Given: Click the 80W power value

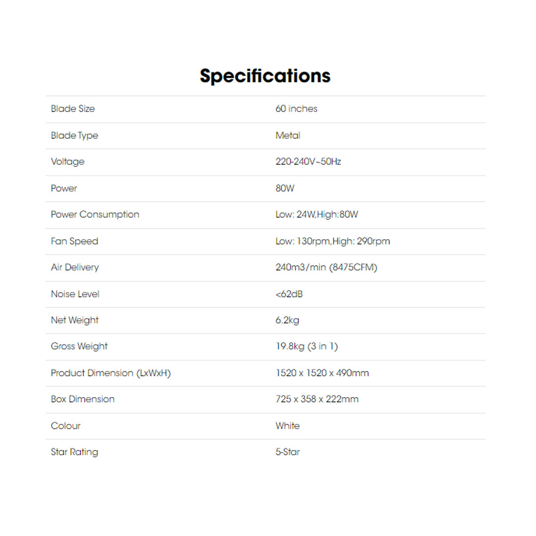Looking at the screenshot, I should coord(285,189).
